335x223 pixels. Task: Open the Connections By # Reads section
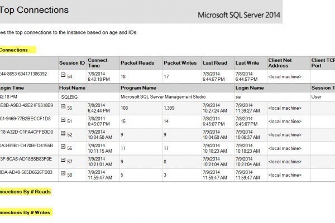(x=25, y=192)
